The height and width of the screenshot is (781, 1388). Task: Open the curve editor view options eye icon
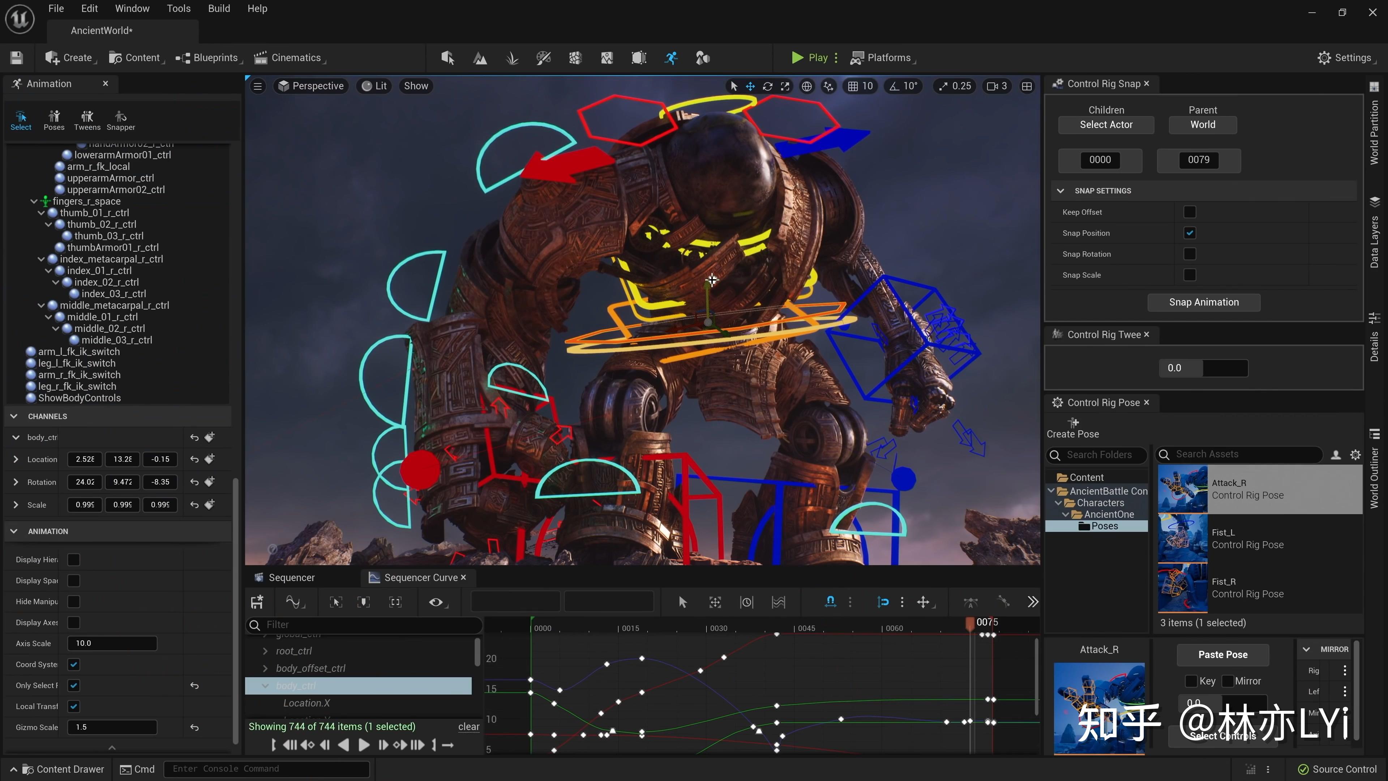436,602
